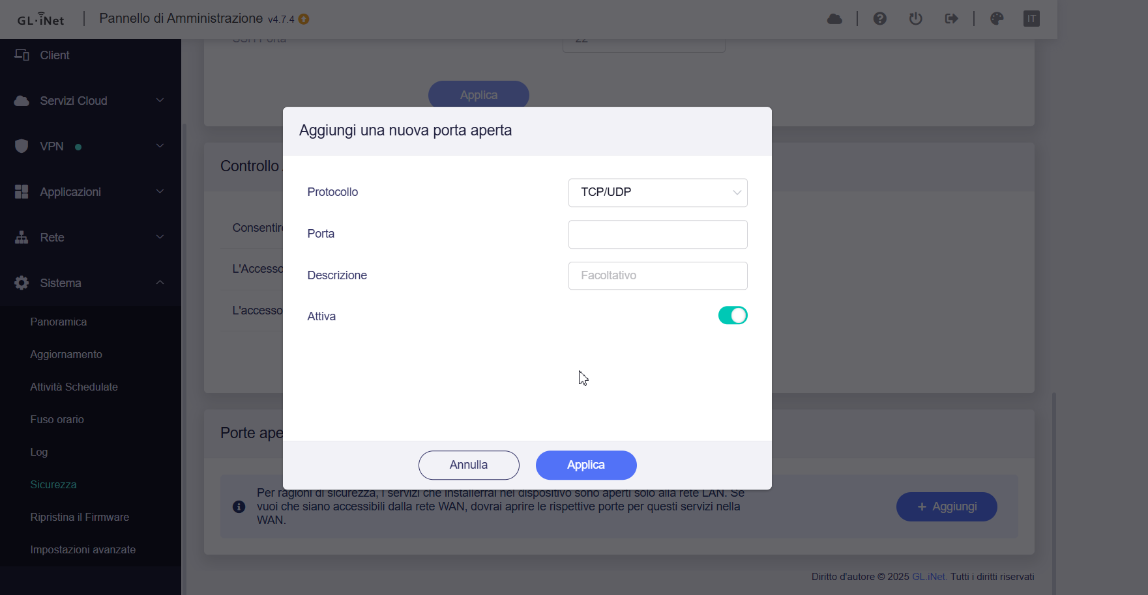Screen dimensions: 1148x595
Task: Click the power reboot icon
Action: click(x=916, y=19)
